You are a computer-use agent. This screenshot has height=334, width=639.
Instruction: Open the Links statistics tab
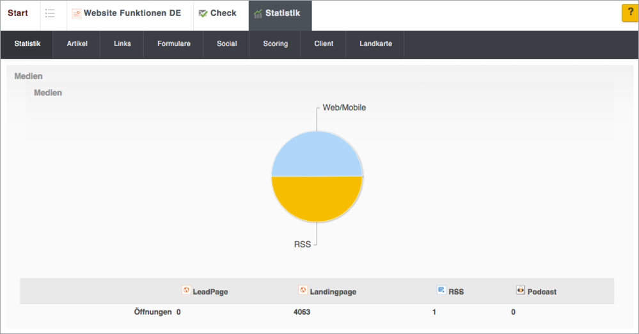[x=122, y=44]
